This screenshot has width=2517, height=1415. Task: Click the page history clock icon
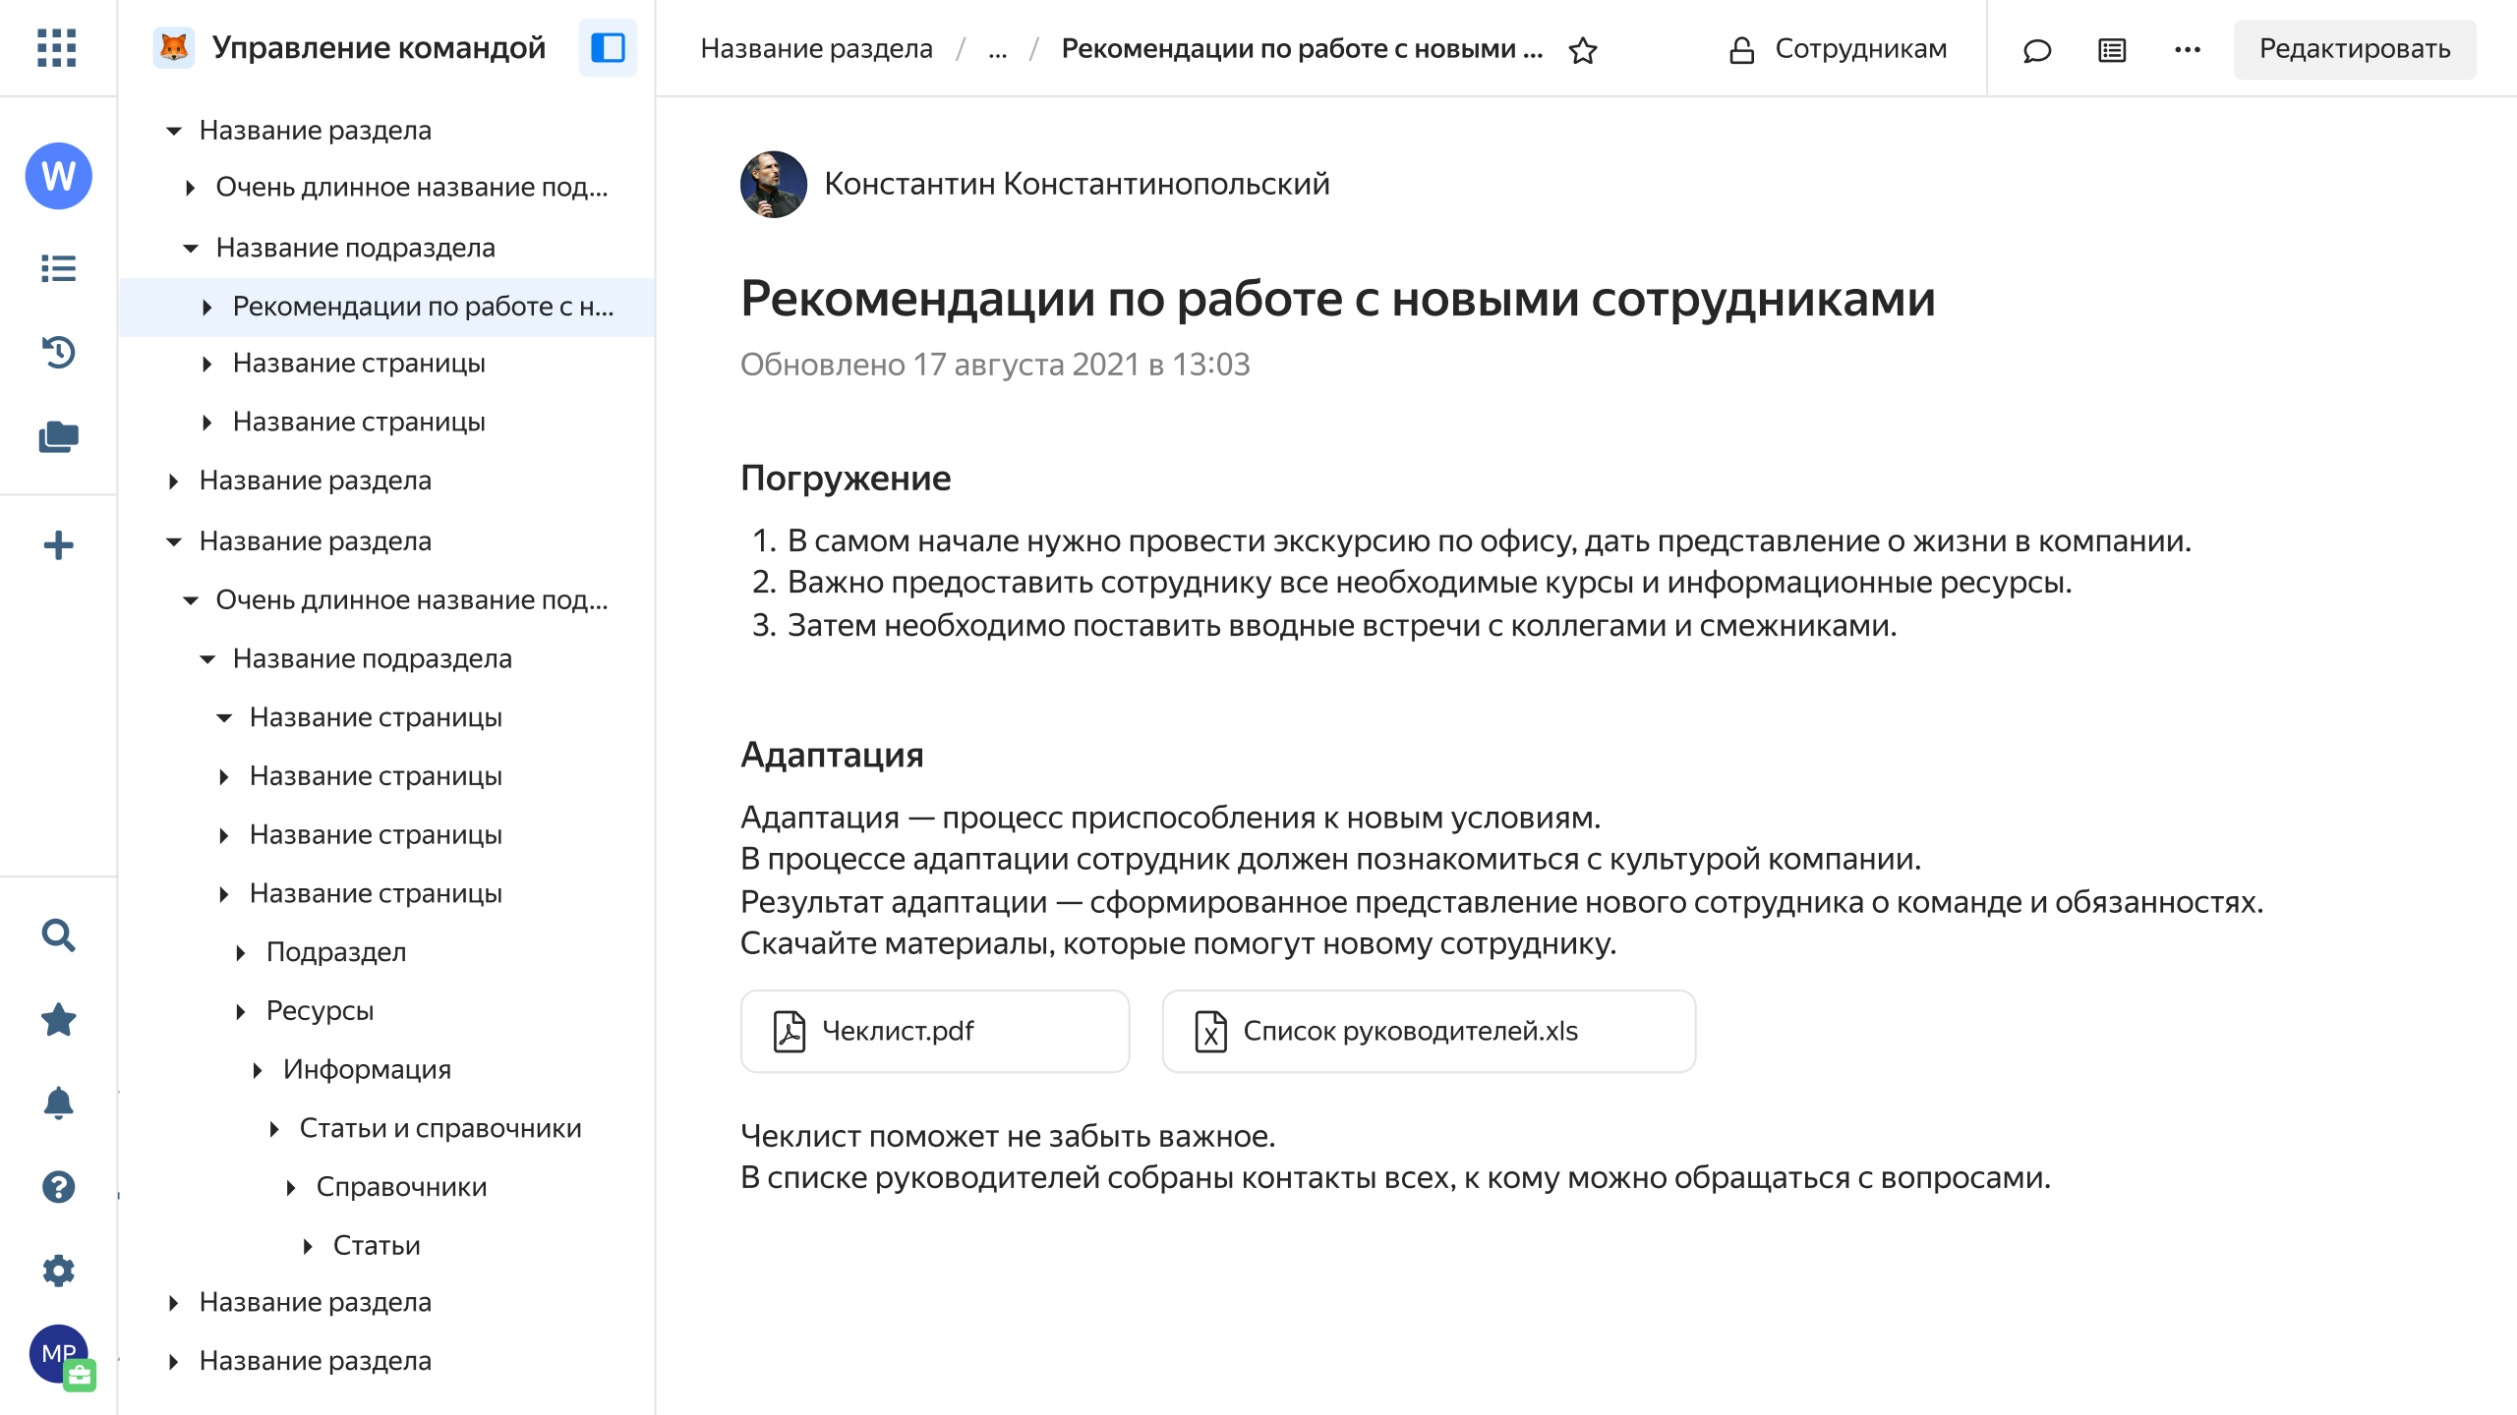58,352
